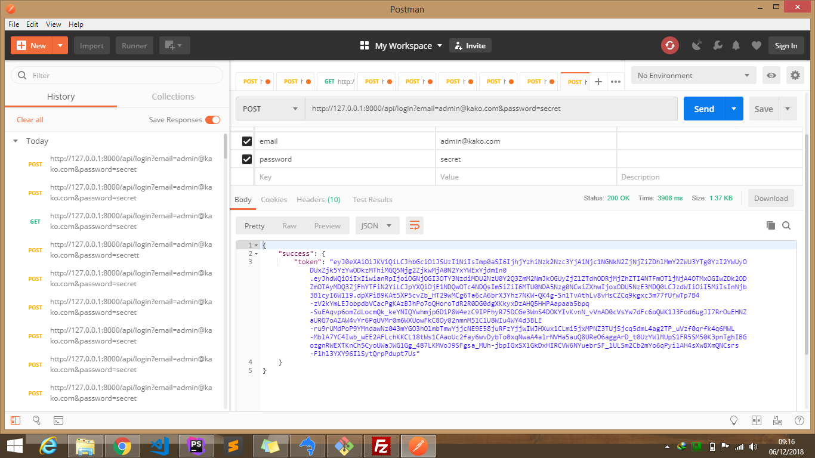Viewport: 815px width, 458px height.
Task: Open the Headers (10) response tab
Action: pyautogui.click(x=319, y=199)
